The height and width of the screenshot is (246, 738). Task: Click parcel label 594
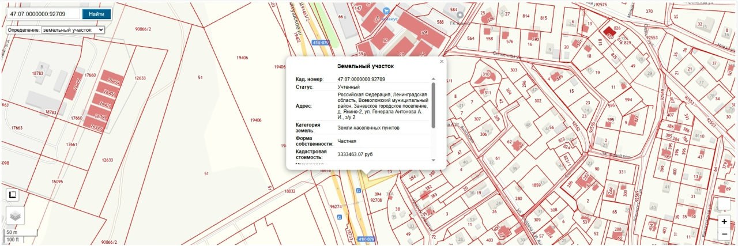(628, 99)
